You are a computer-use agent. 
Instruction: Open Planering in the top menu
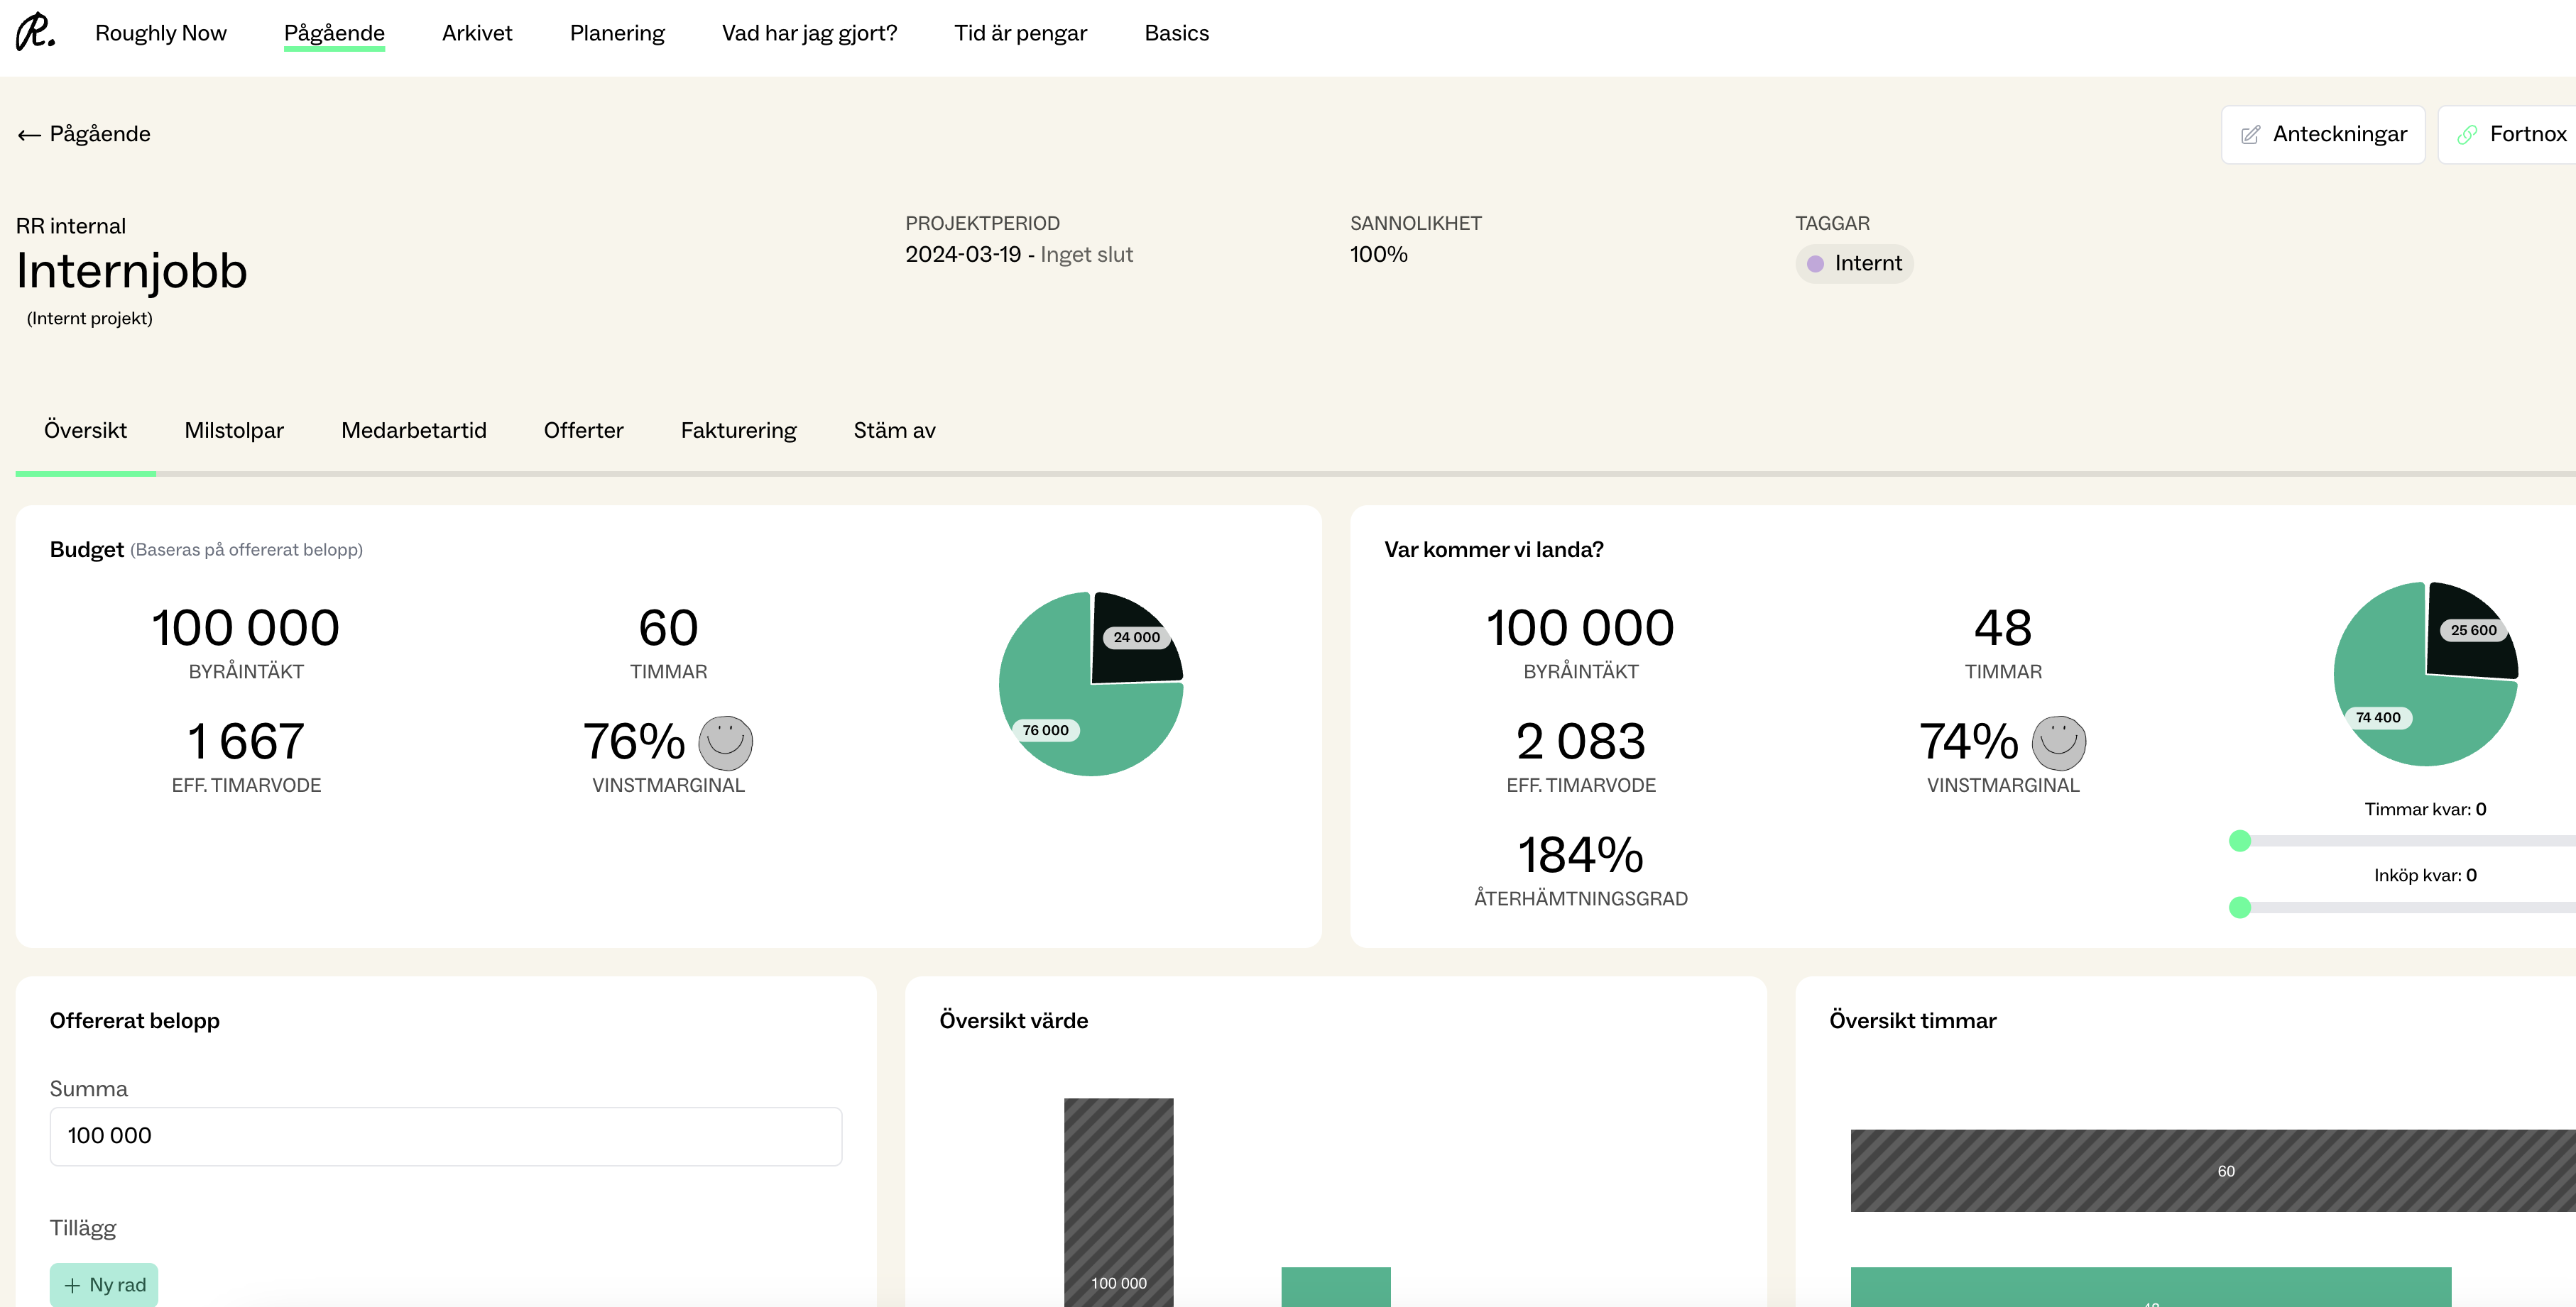pos(617,33)
